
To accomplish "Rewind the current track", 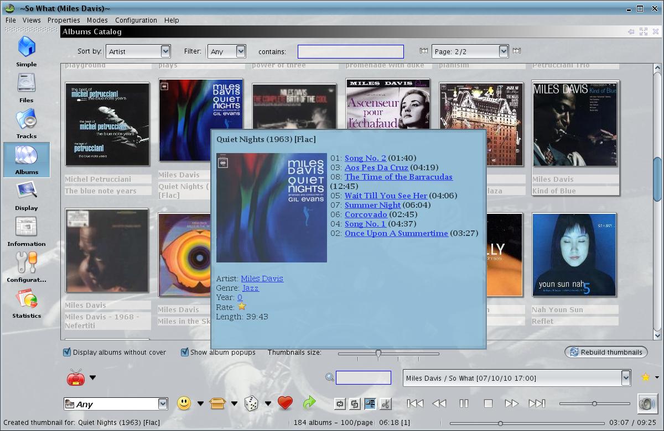I will click(439, 403).
